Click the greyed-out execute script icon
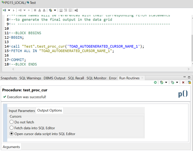Screen dimensions: 193x151 pos(20,10)
